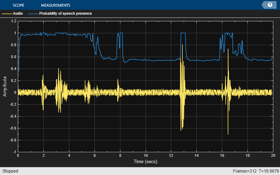Select the Amplitude y-axis label
Image resolution: width=280 pixels, height=175 pixels.
[5, 86]
